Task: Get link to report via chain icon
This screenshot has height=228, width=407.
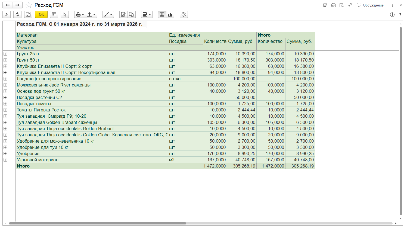Action: click(x=350, y=5)
